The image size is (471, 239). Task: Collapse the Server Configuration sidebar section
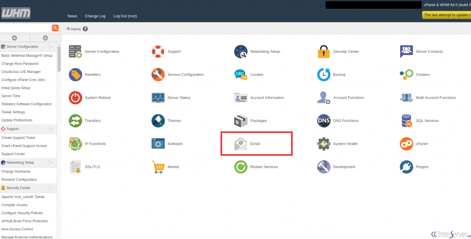(52, 47)
